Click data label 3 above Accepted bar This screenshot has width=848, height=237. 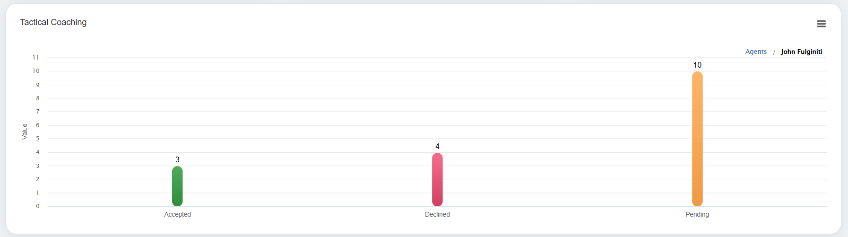(x=177, y=159)
